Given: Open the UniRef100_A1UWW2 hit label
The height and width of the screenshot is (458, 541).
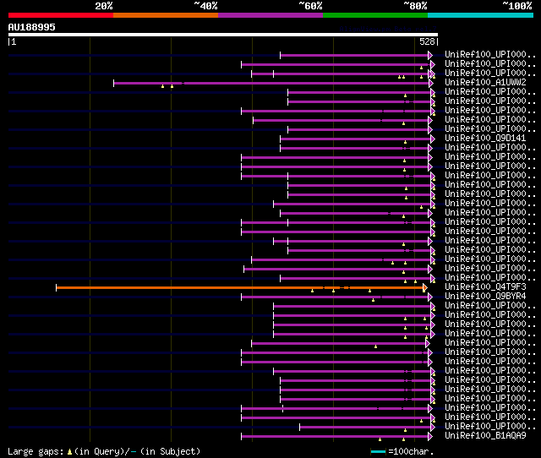Looking at the screenshot, I should (485, 82).
